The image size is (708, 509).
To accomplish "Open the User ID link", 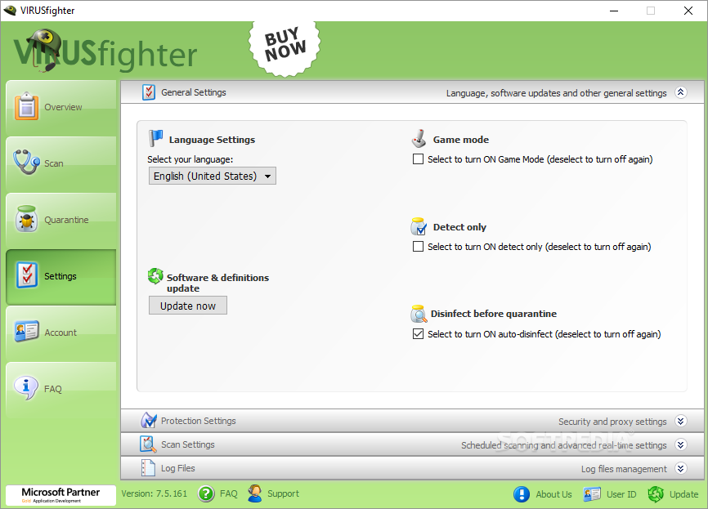I will [621, 494].
